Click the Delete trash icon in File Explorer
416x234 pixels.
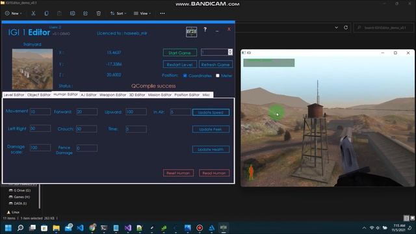tap(98, 13)
